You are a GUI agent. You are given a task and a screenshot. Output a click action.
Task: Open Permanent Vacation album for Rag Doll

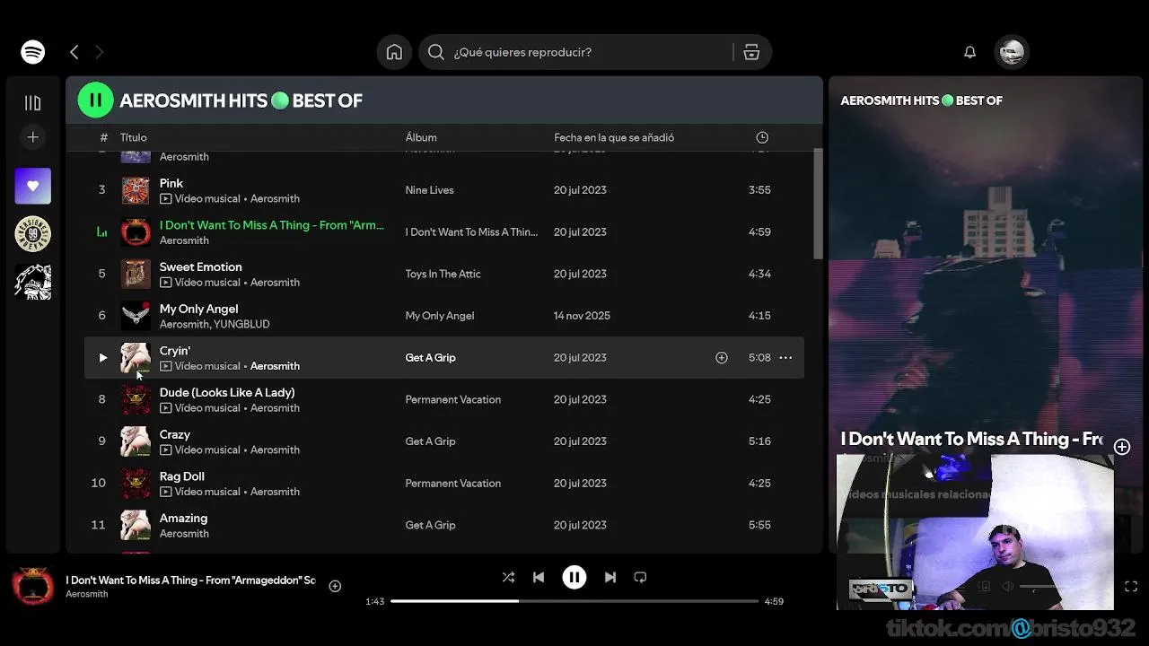[x=452, y=483]
